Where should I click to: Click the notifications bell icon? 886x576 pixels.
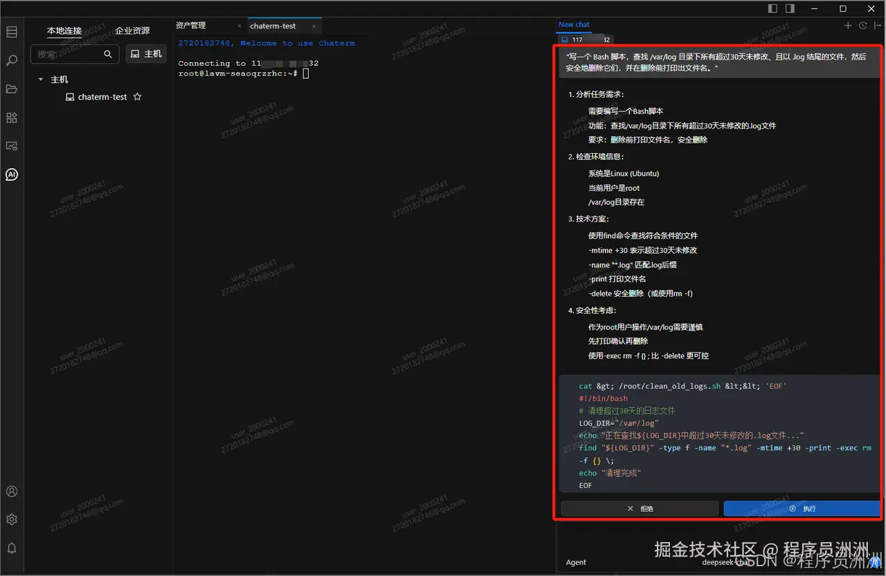click(11, 548)
